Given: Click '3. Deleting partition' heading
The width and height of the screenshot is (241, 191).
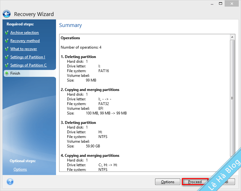Looking at the screenshot, I should point(78,123).
